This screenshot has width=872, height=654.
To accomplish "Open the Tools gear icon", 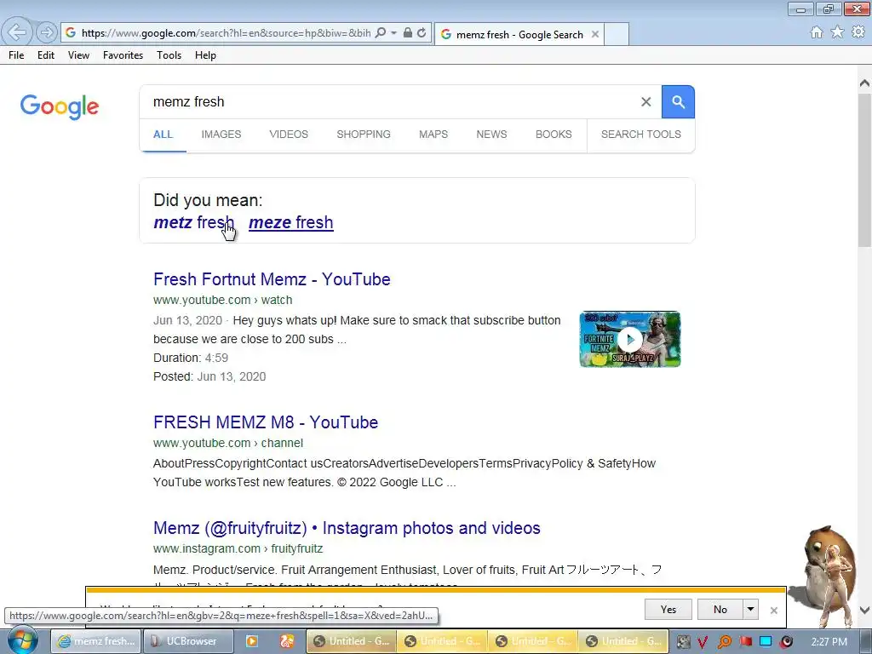I will [x=858, y=32].
